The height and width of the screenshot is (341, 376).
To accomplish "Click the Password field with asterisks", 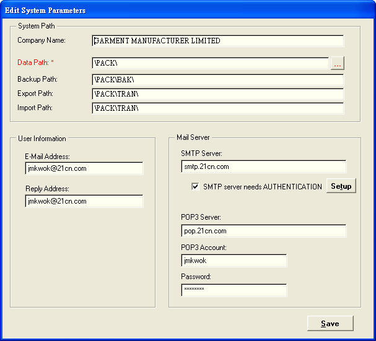I will [x=234, y=290].
